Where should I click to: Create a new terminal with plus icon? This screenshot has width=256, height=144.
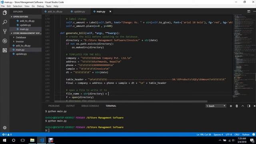[231, 106]
